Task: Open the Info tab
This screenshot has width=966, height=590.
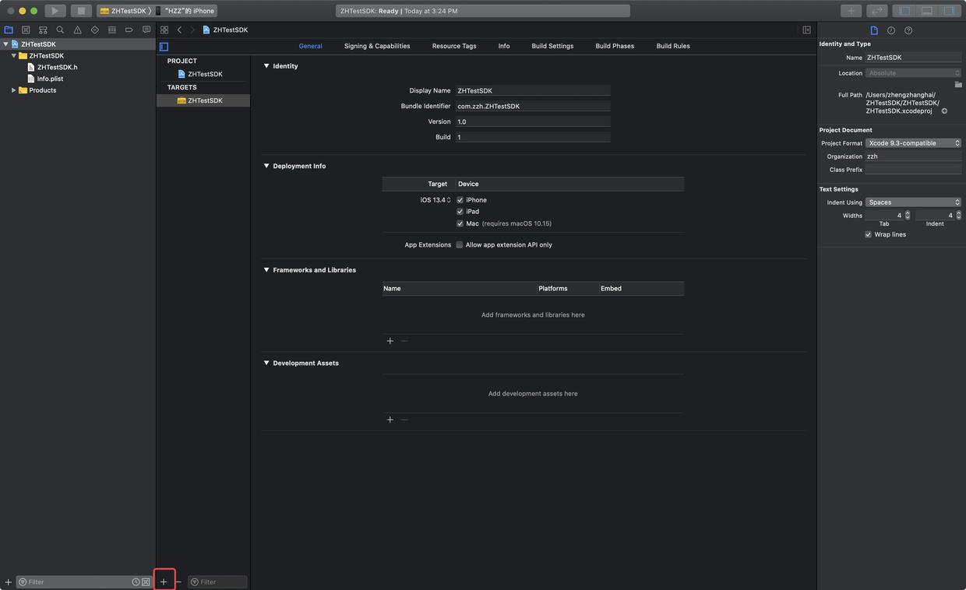Action: (x=504, y=46)
